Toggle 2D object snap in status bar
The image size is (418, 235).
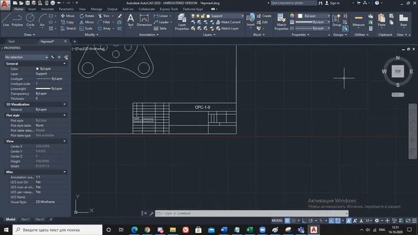point(338,221)
